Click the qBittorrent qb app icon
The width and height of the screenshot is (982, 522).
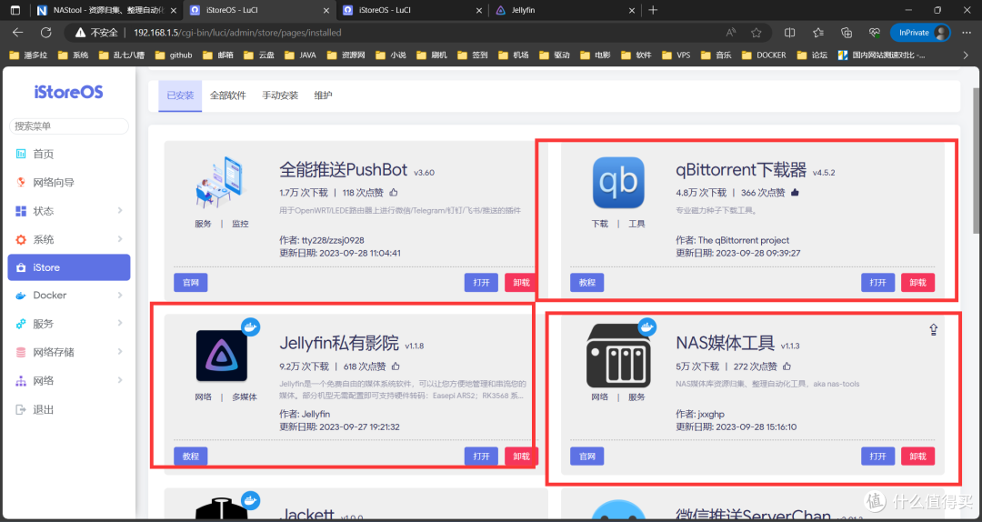(x=618, y=181)
